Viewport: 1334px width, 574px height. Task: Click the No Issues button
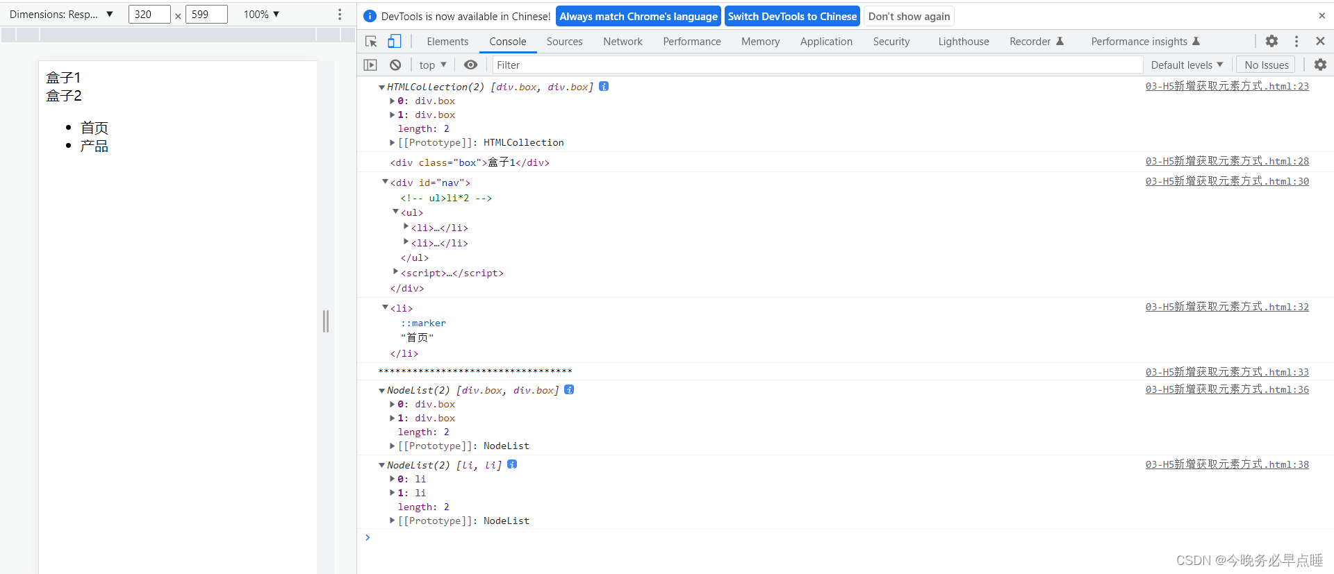point(1267,65)
